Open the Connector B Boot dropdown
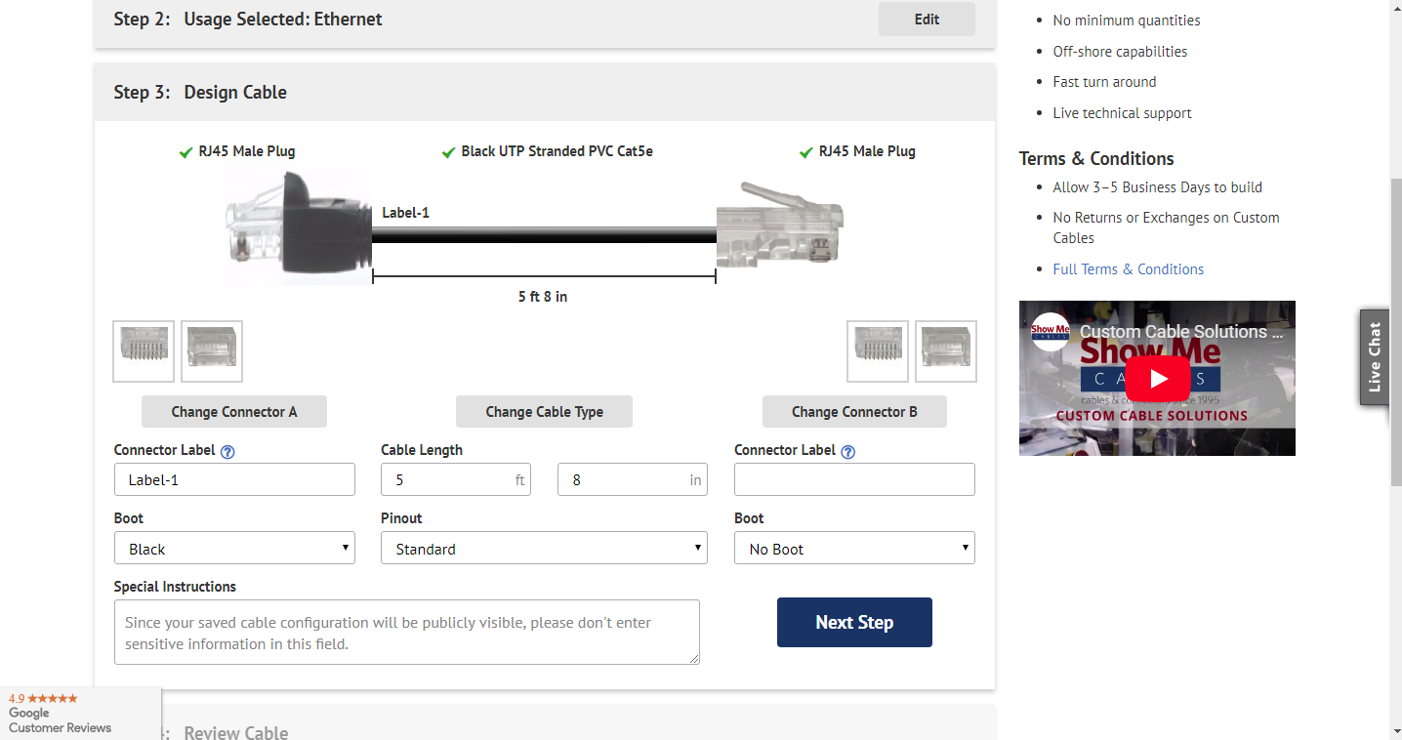The width and height of the screenshot is (1402, 740). coord(854,549)
